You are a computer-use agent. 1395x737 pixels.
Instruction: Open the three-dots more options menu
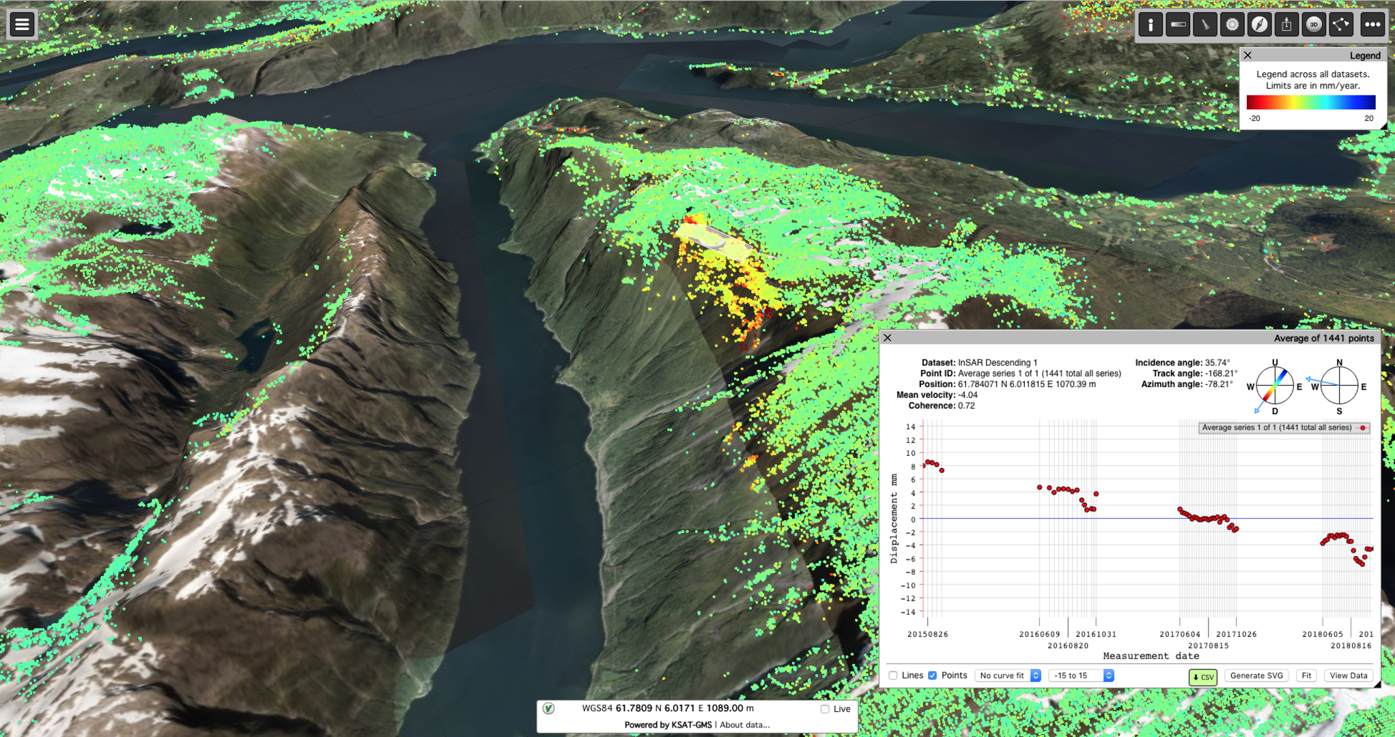coord(1372,25)
